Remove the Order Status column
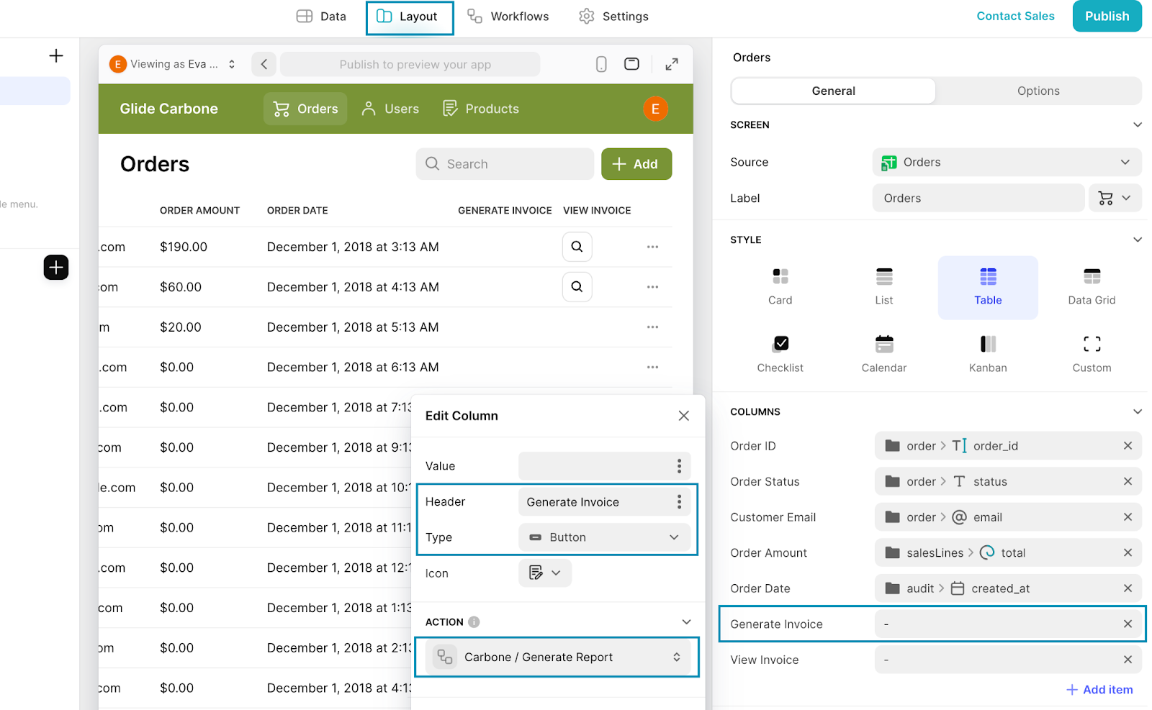The height and width of the screenshot is (710, 1152). click(1128, 482)
